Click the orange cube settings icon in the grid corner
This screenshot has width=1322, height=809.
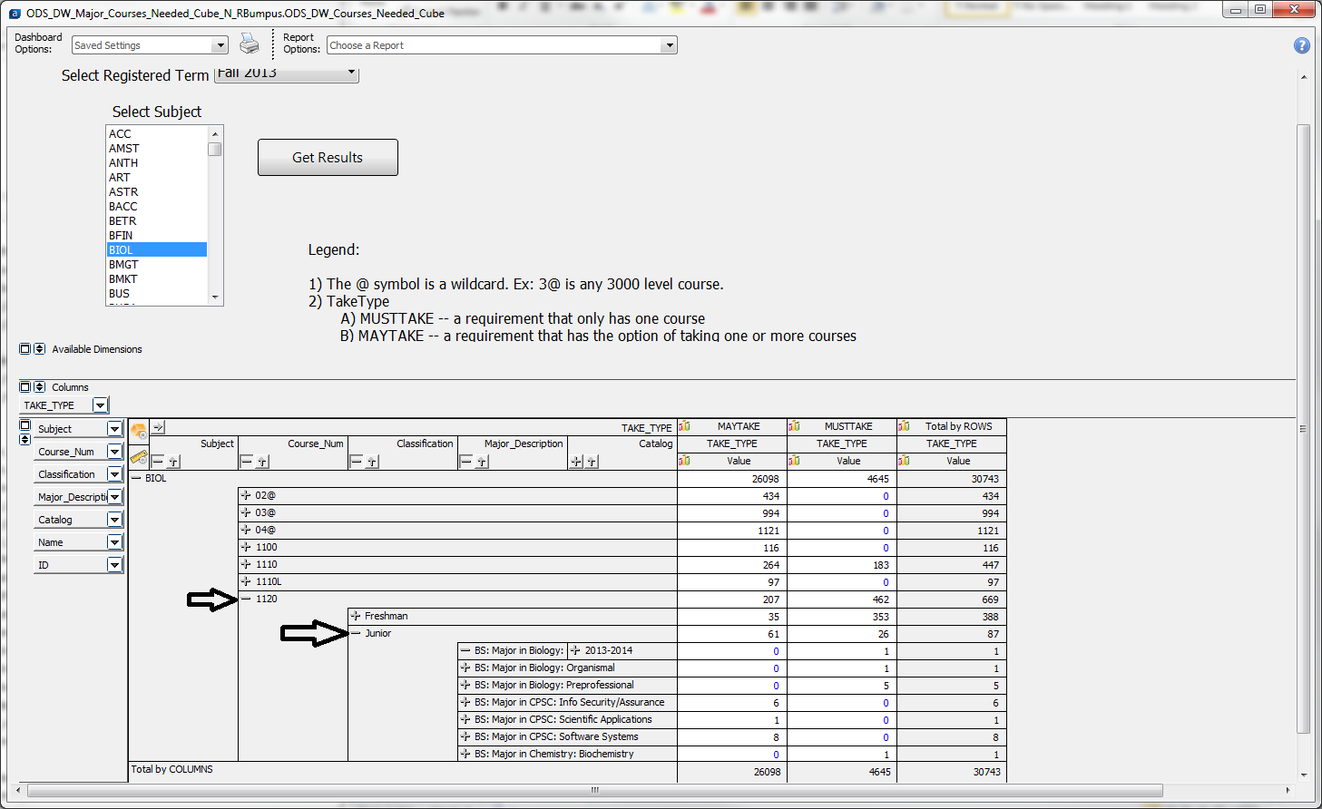pos(139,430)
